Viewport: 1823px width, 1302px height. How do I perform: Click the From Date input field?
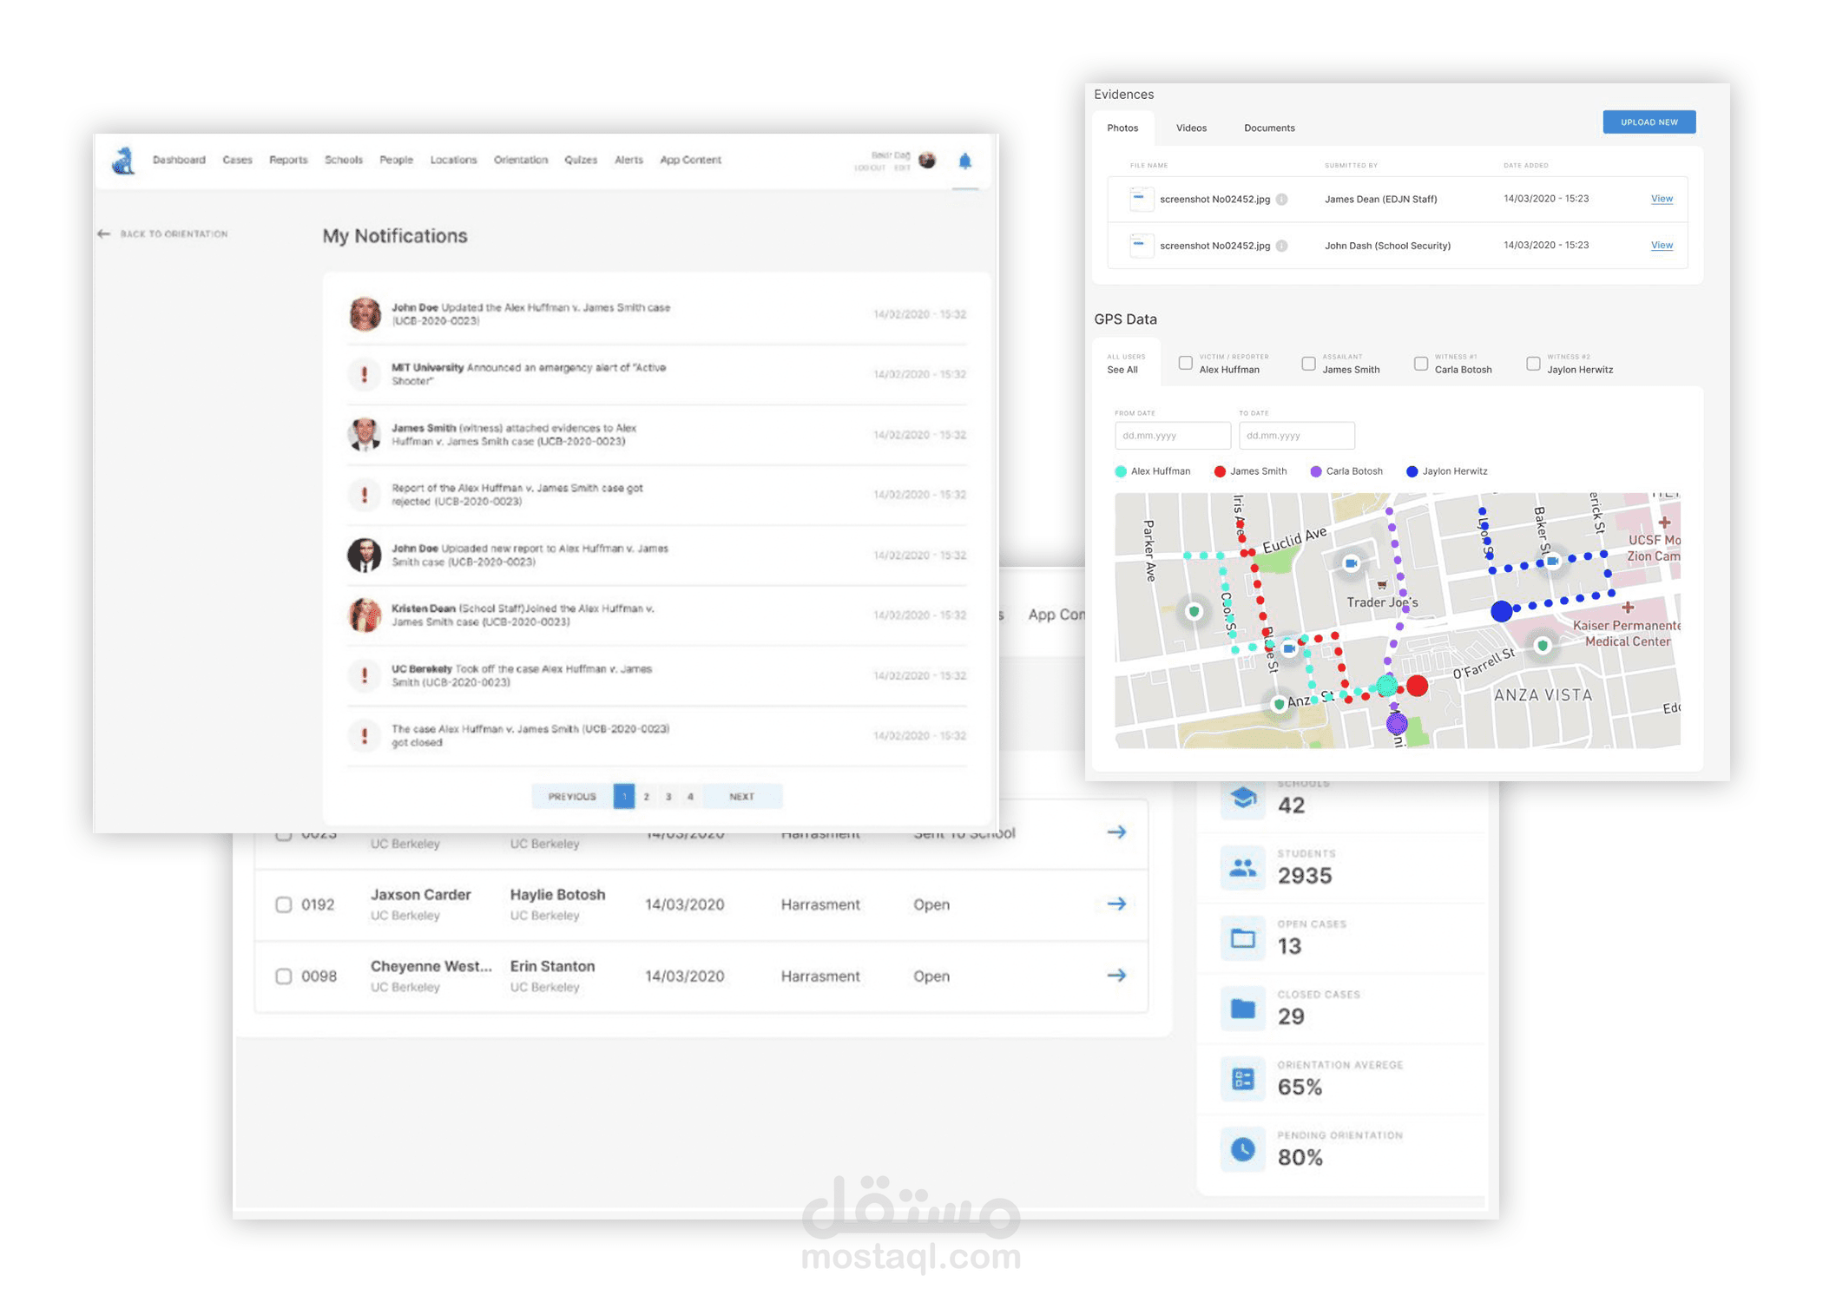pyautogui.click(x=1172, y=436)
